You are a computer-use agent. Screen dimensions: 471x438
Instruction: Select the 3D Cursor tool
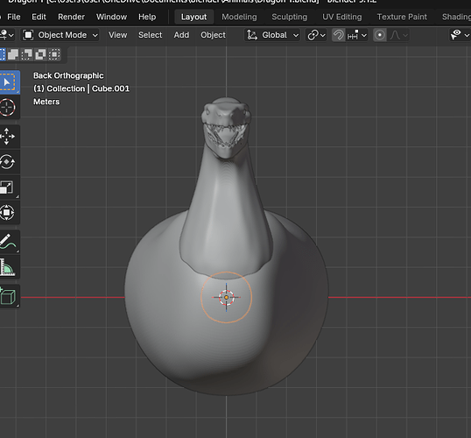pyautogui.click(x=8, y=108)
